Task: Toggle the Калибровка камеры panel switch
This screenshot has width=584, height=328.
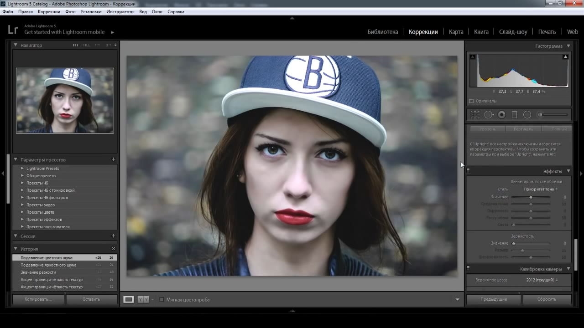Action: click(x=468, y=268)
